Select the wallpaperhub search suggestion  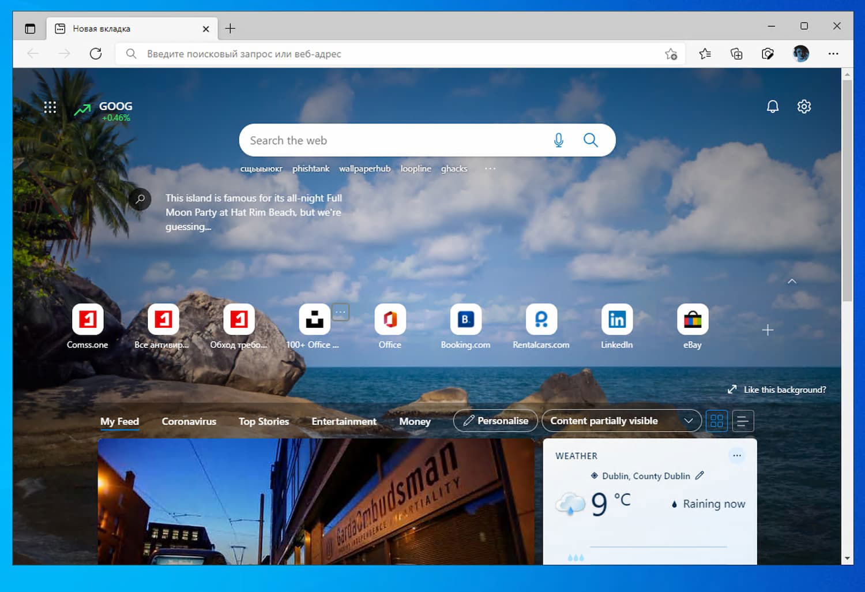point(364,168)
